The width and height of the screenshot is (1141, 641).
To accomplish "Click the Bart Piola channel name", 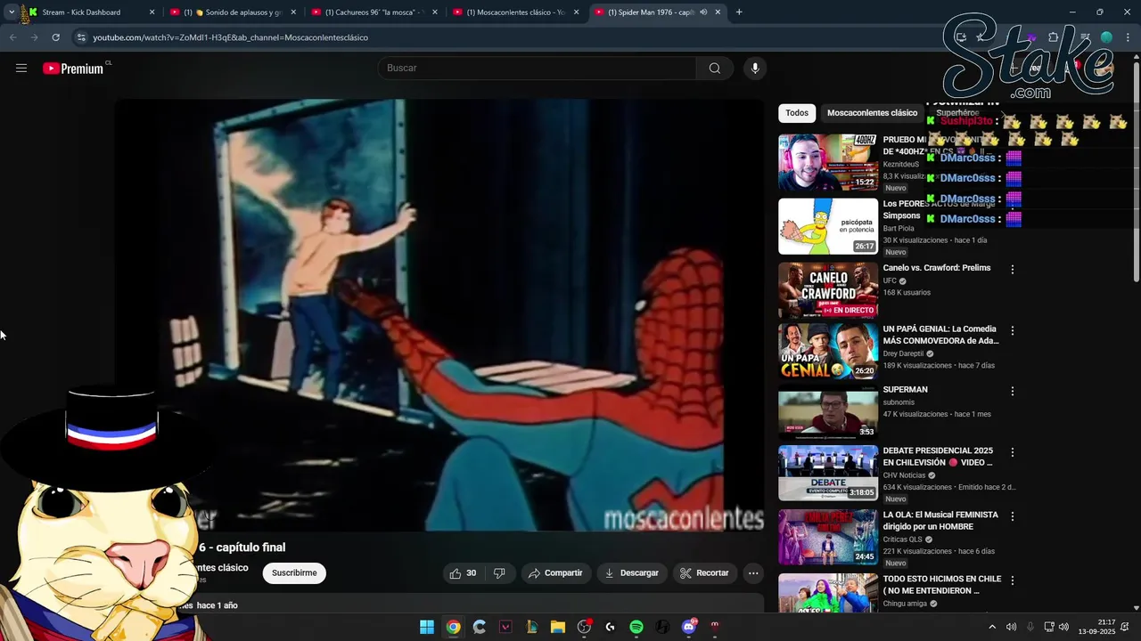I will (899, 229).
